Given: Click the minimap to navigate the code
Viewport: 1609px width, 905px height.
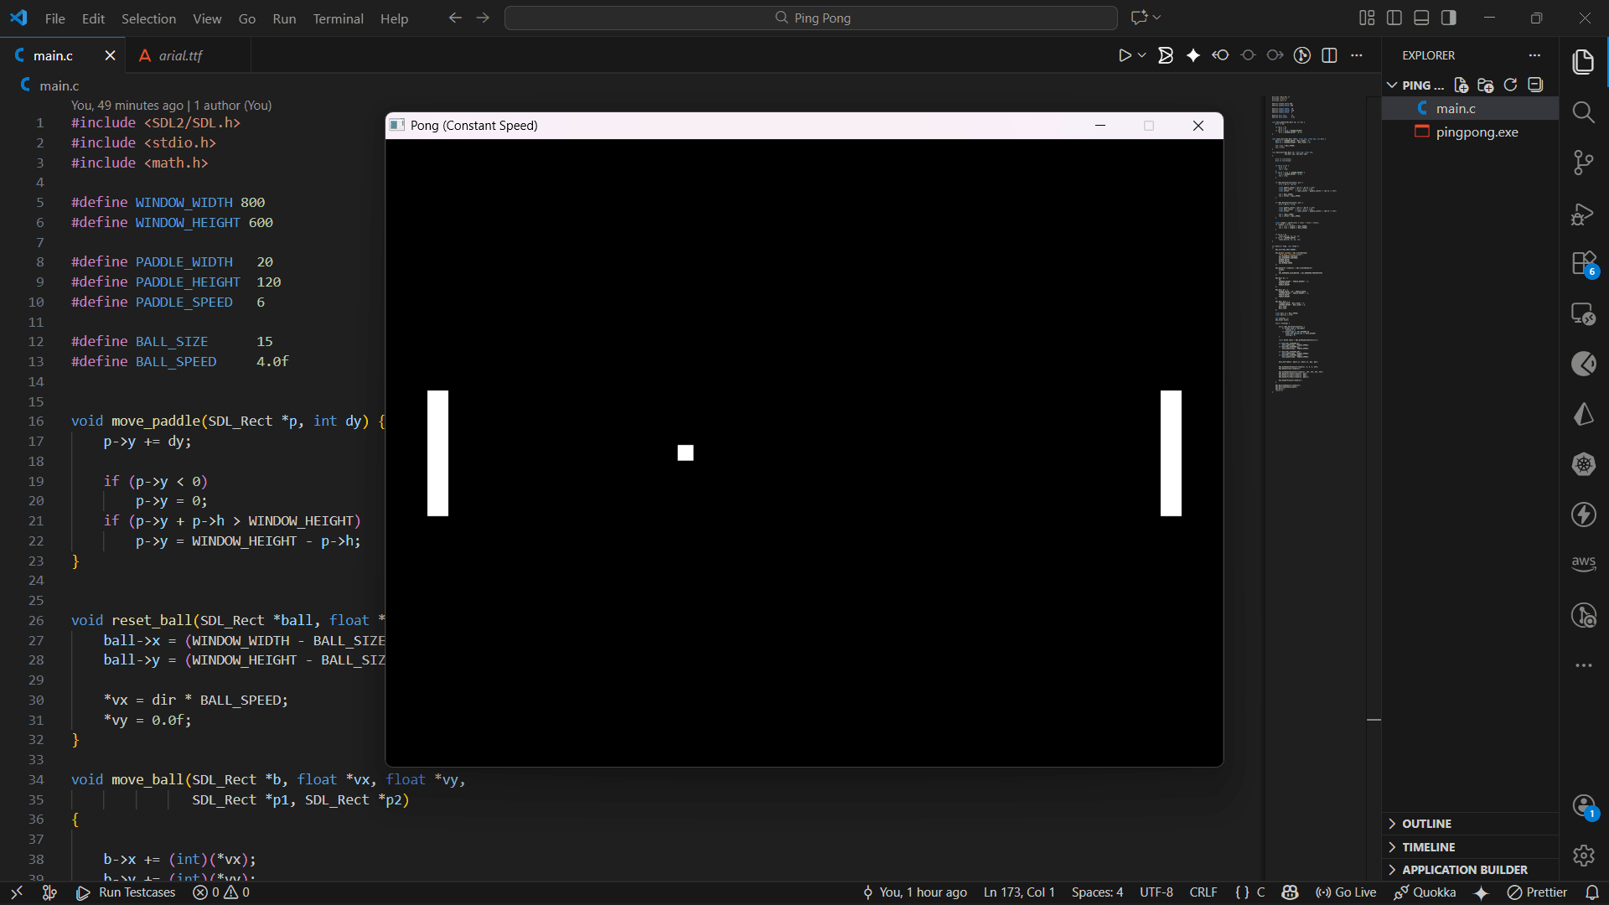Looking at the screenshot, I should 1303,251.
